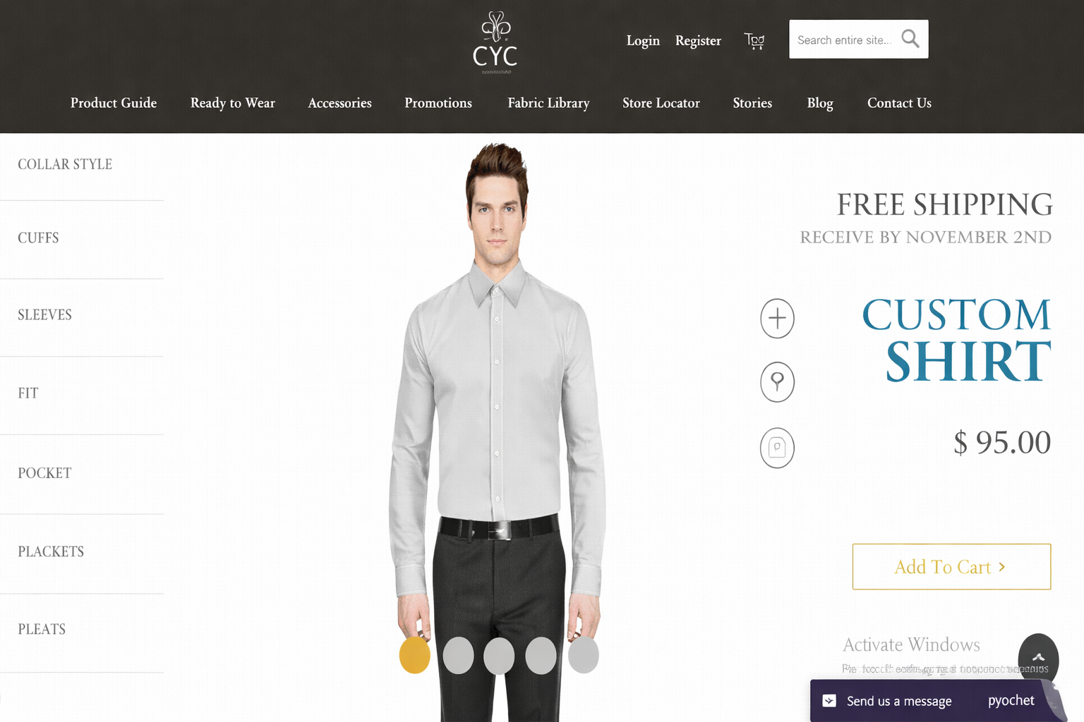
Task: Click the CYC logo
Action: click(x=495, y=42)
